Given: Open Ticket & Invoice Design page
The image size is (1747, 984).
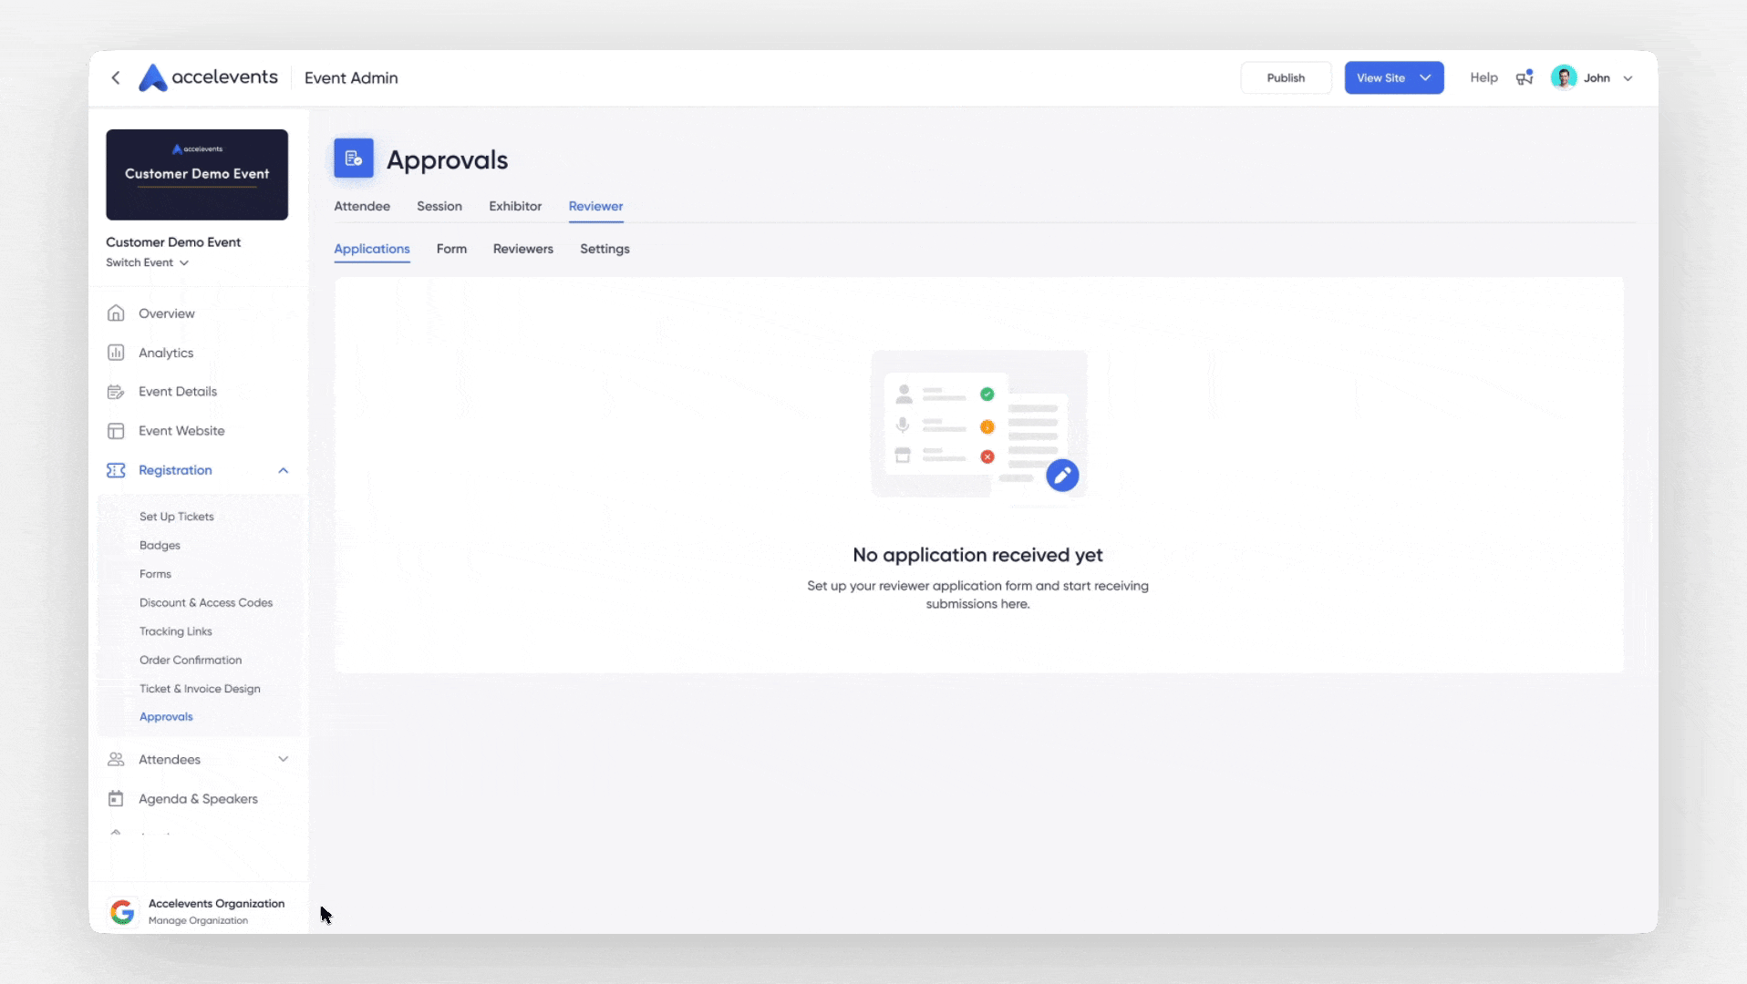Looking at the screenshot, I should (200, 689).
